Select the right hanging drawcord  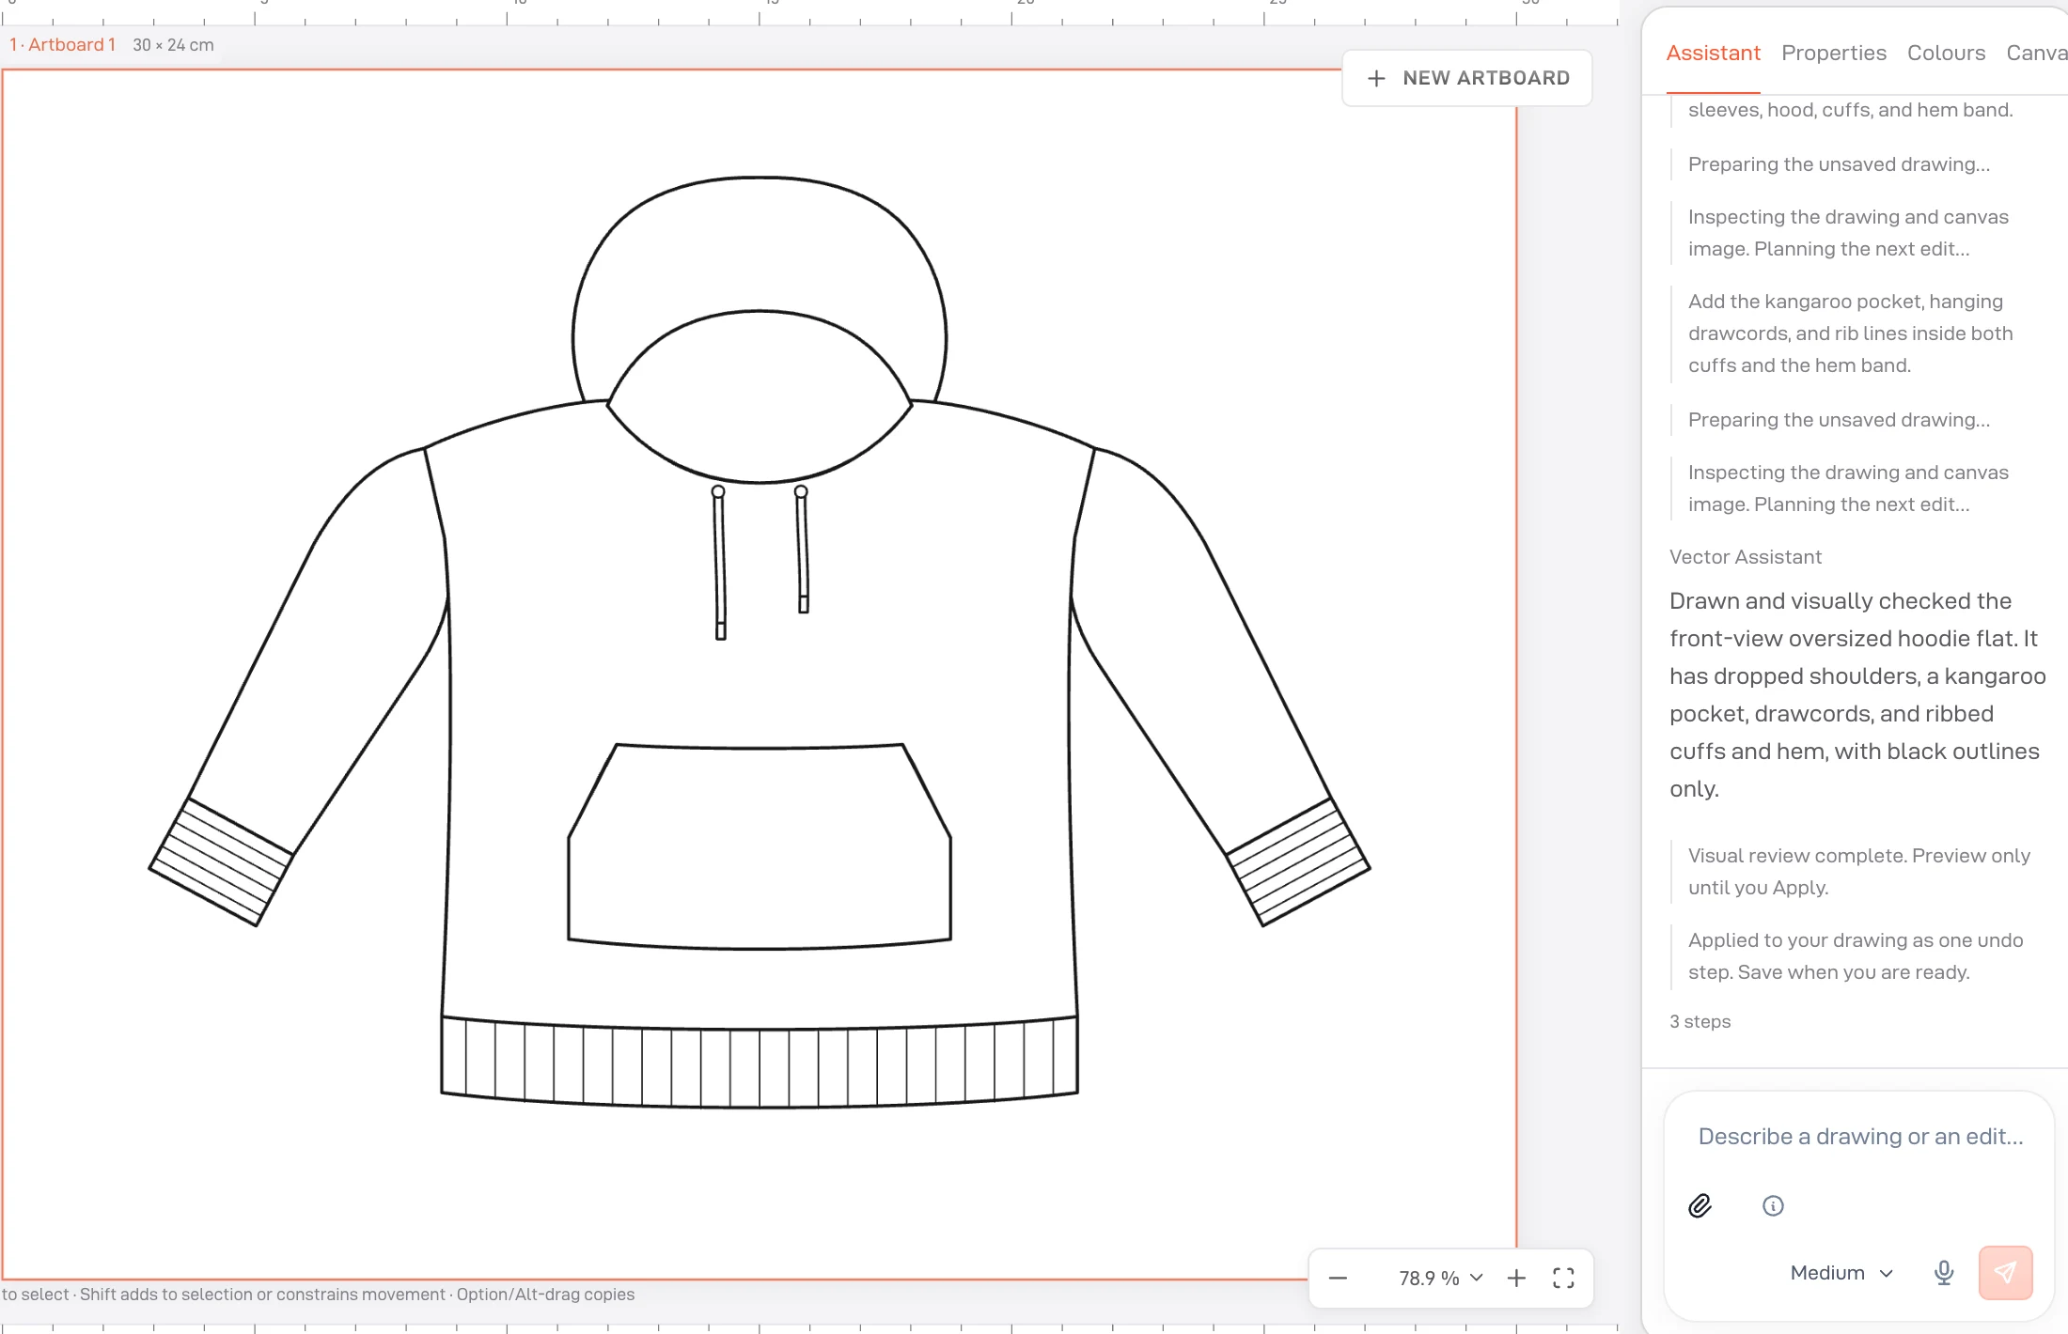(802, 549)
